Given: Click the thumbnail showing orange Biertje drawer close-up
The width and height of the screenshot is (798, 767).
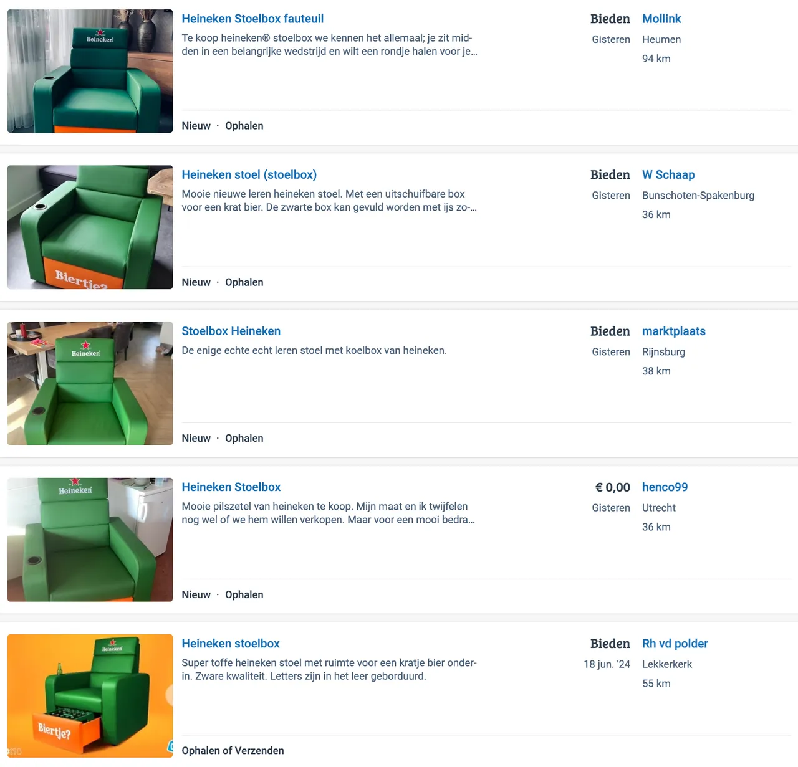Looking at the screenshot, I should (x=90, y=227).
